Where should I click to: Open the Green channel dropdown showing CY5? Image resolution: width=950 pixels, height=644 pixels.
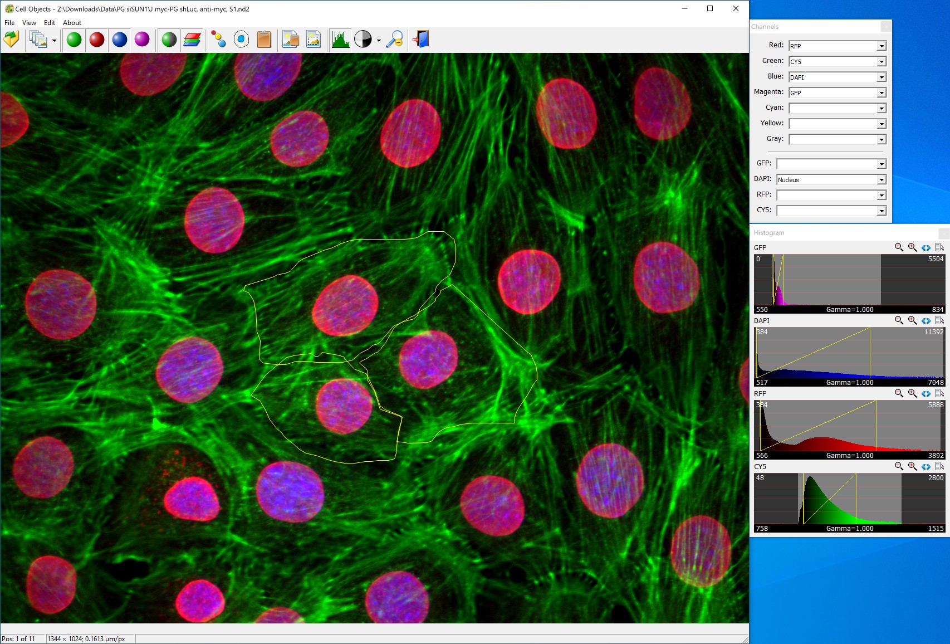(837, 61)
